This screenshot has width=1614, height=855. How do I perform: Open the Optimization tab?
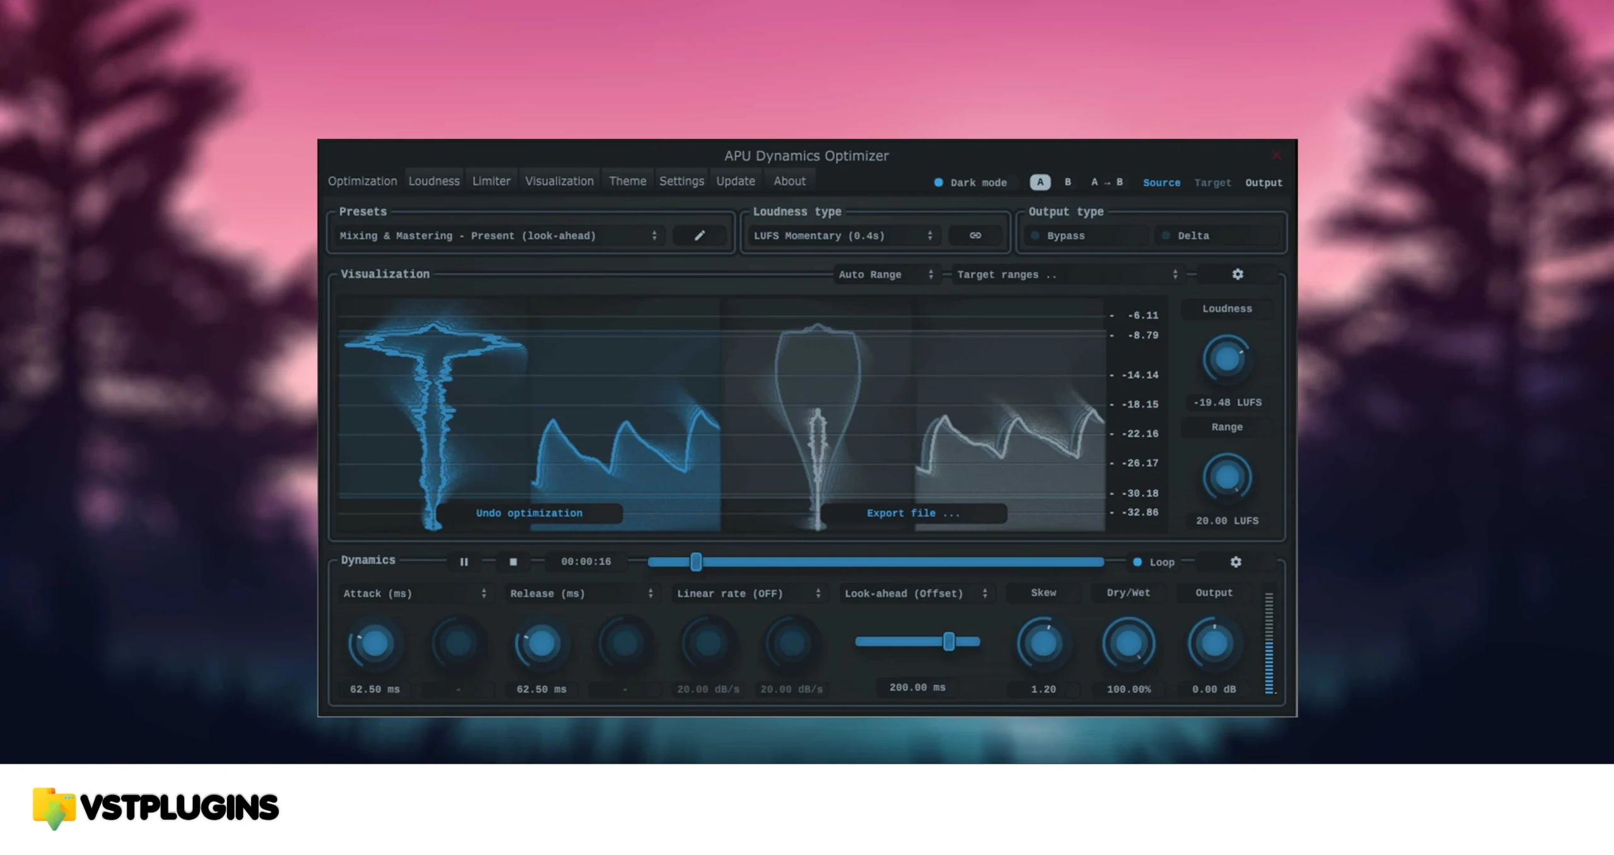tap(363, 181)
